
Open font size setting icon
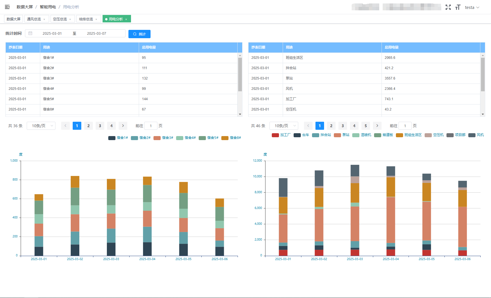[x=458, y=7]
